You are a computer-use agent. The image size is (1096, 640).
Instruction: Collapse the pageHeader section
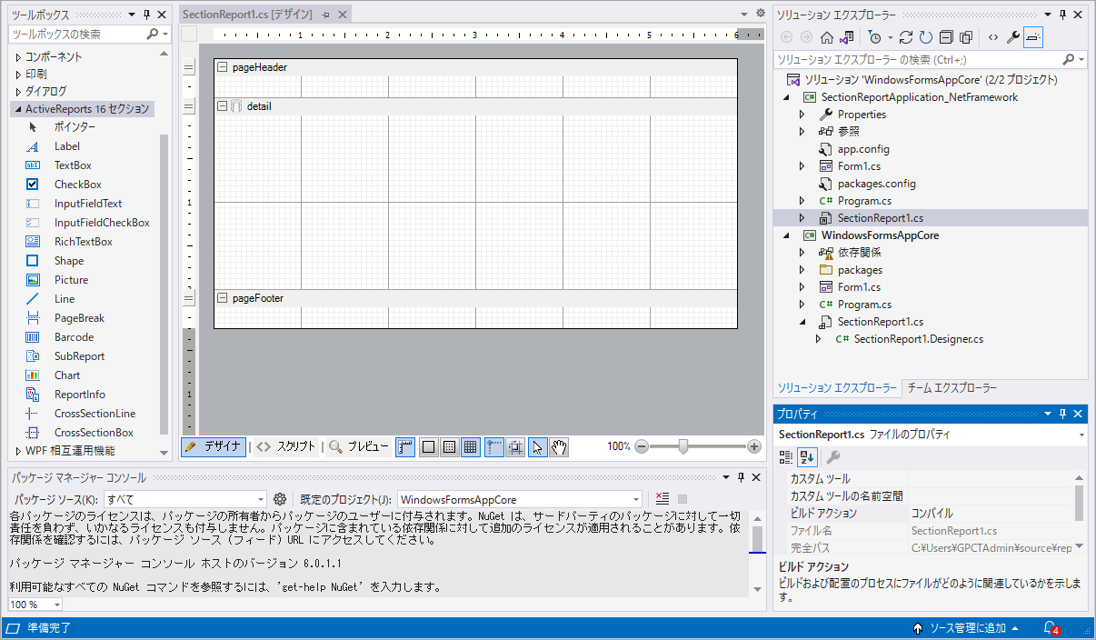[x=223, y=67]
